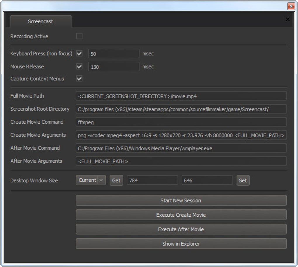This screenshot has height=267, width=298.
Task: Click the Get window size button
Action: (x=116, y=180)
